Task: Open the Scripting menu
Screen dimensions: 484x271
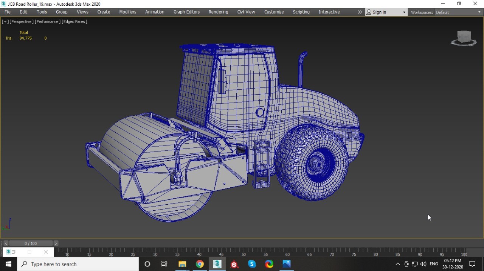Action: [x=301, y=12]
